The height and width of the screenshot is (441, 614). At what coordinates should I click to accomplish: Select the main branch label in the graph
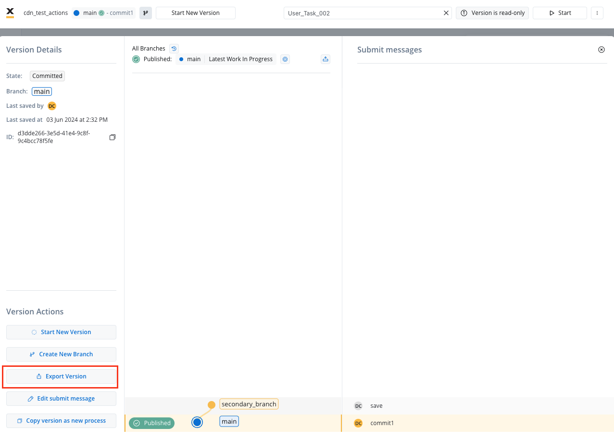coord(229,422)
